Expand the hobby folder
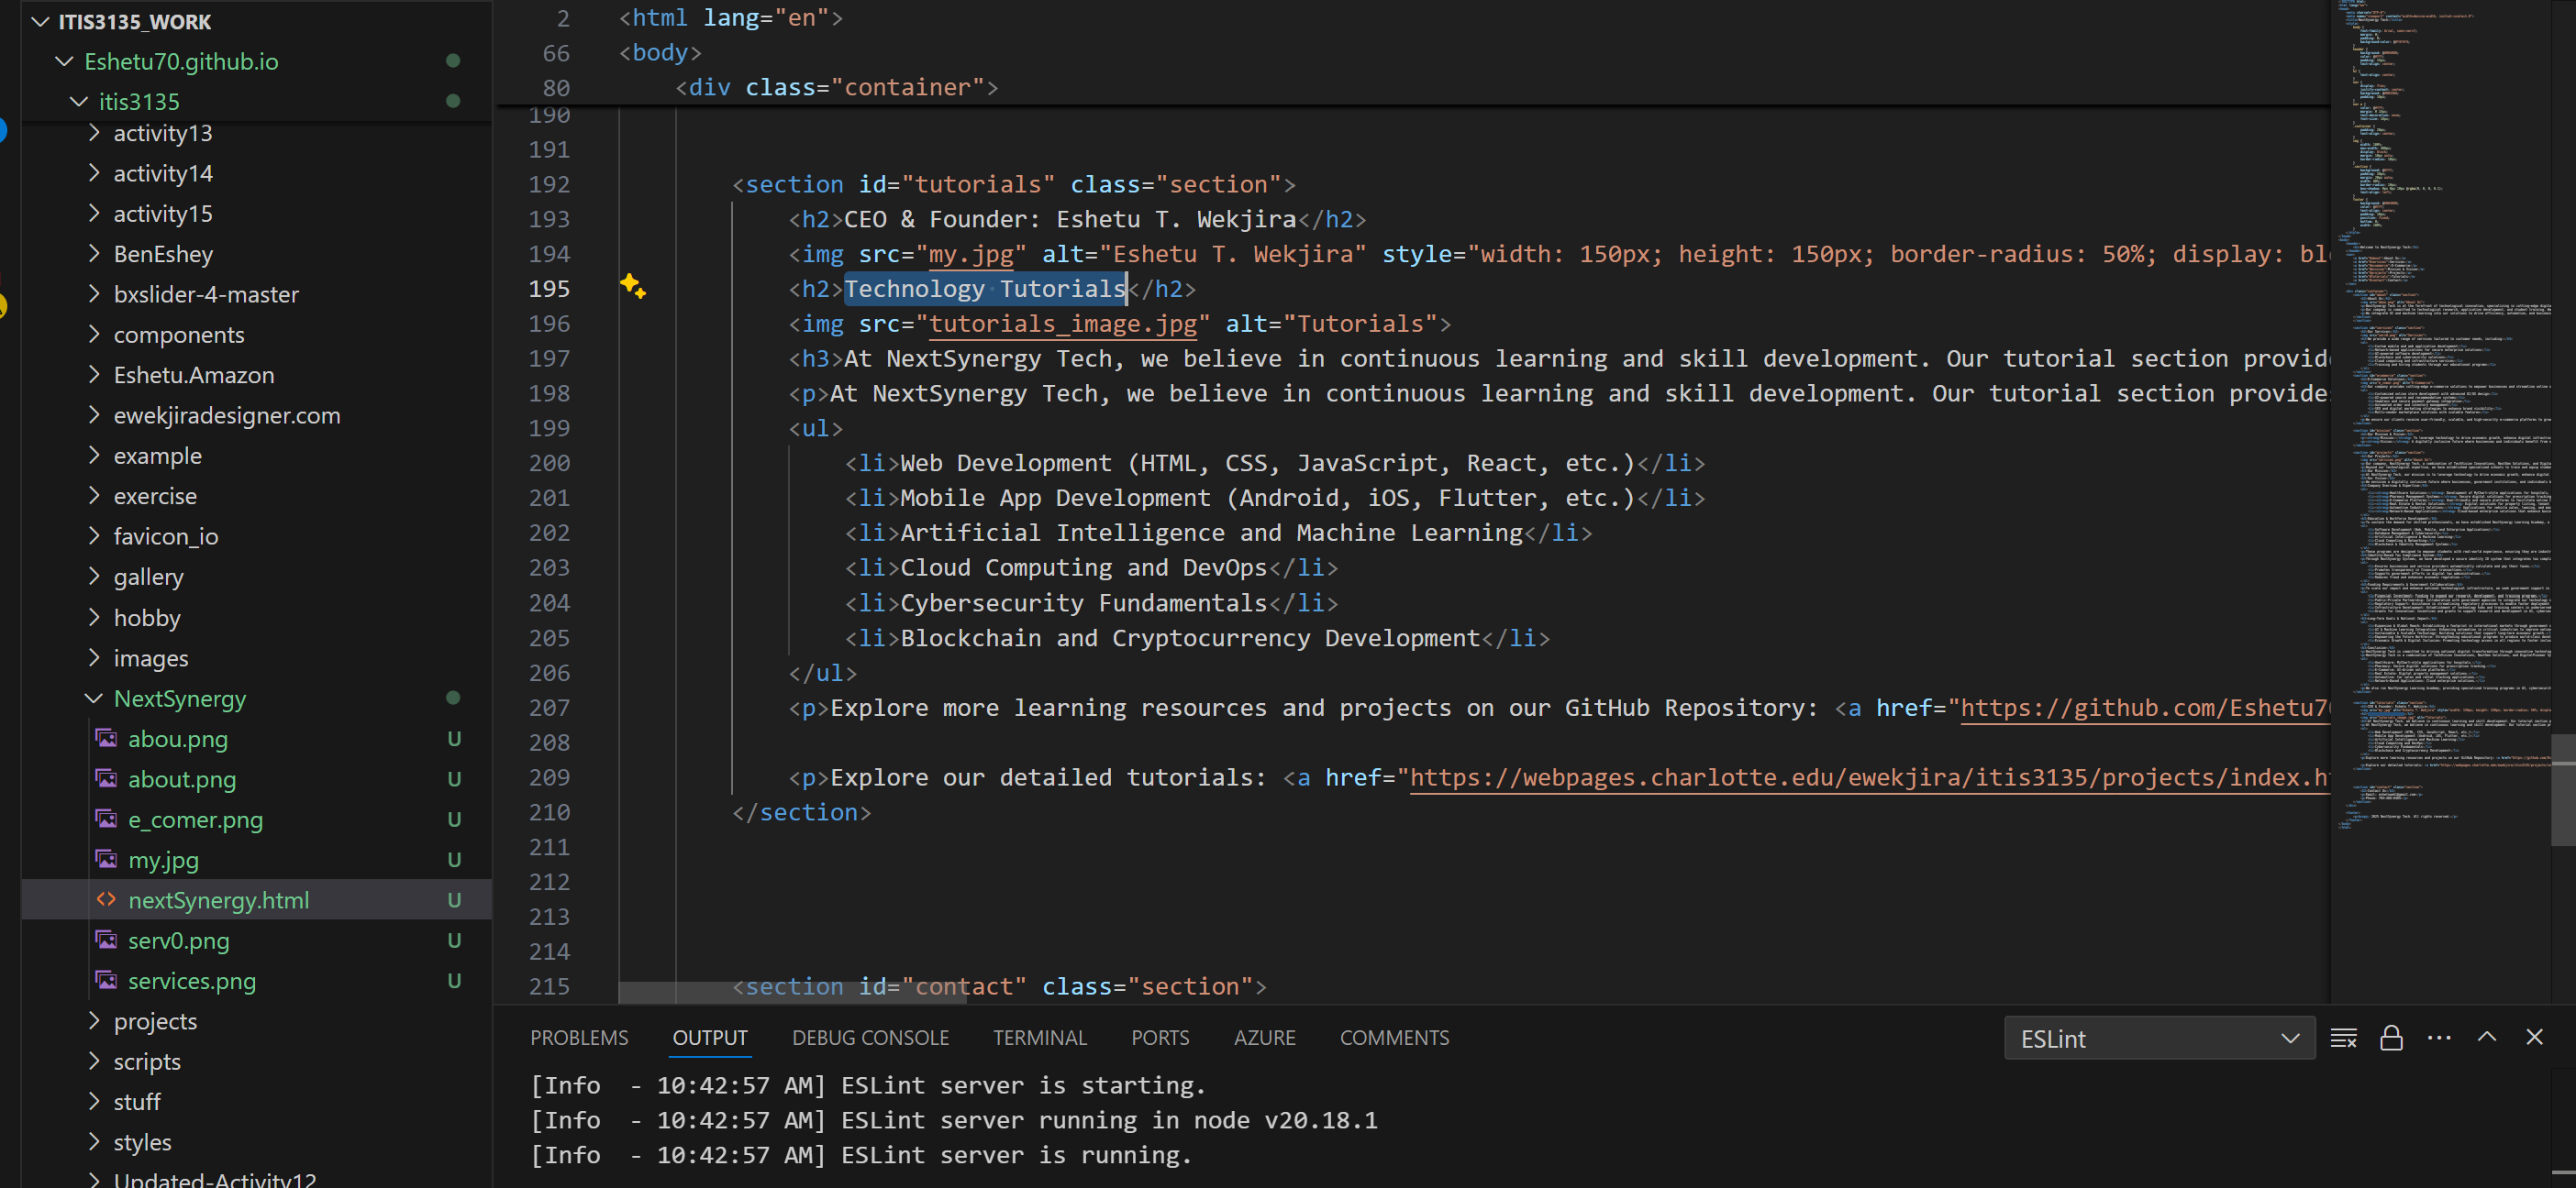Screen dimensions: 2576x1188 pyautogui.click(x=257, y=618)
